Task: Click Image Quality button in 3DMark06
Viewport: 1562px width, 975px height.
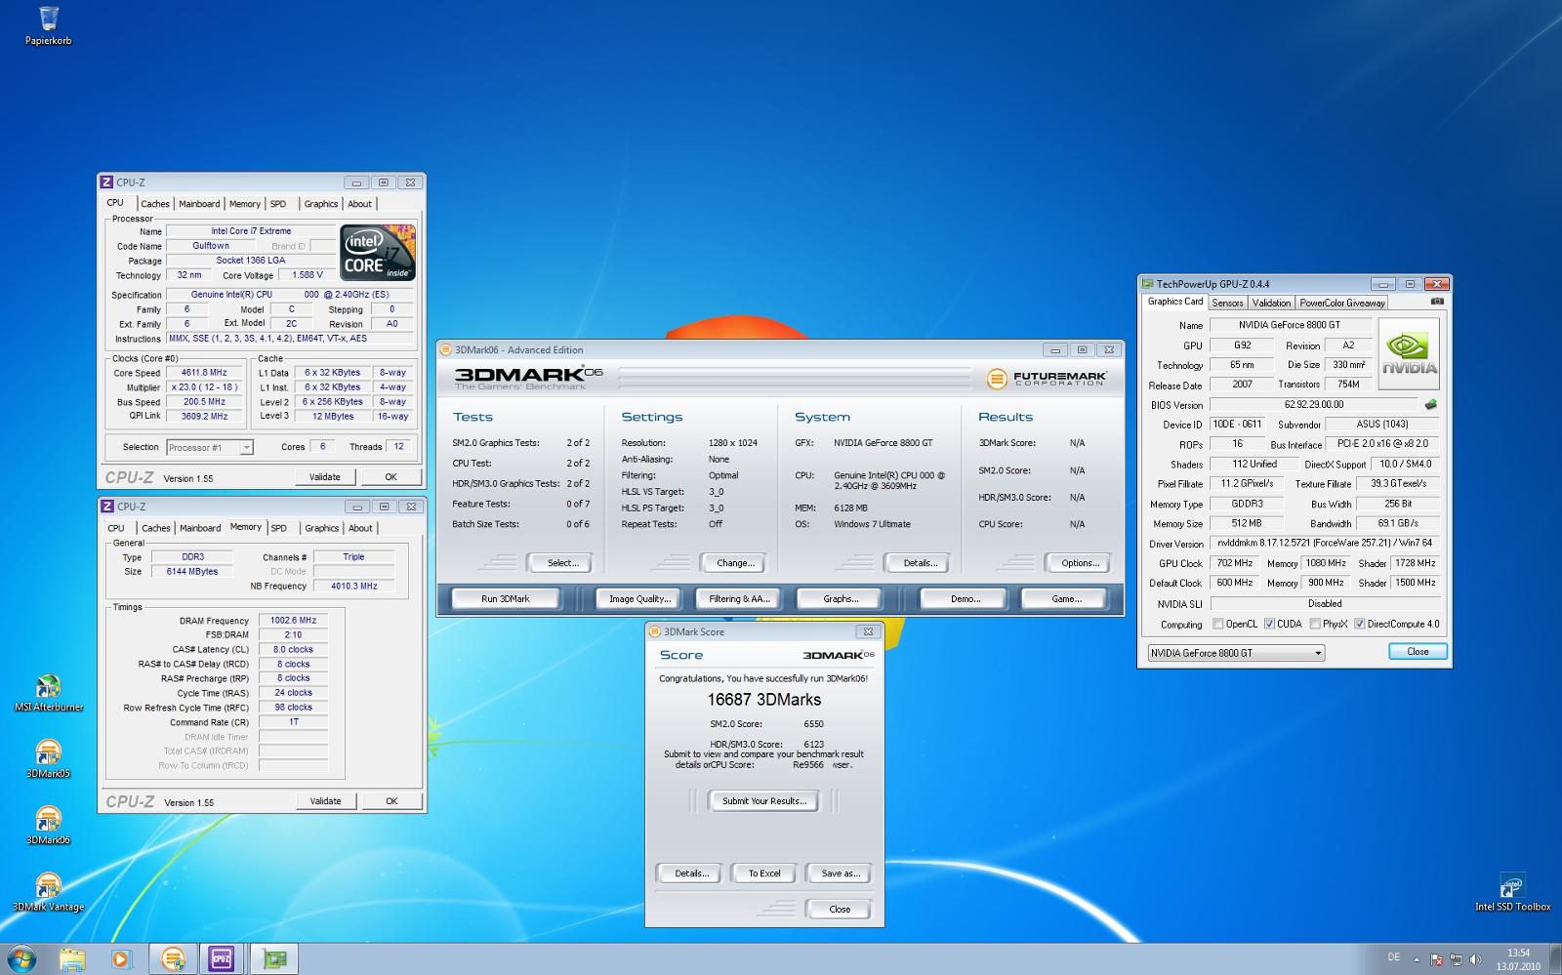Action: point(640,598)
